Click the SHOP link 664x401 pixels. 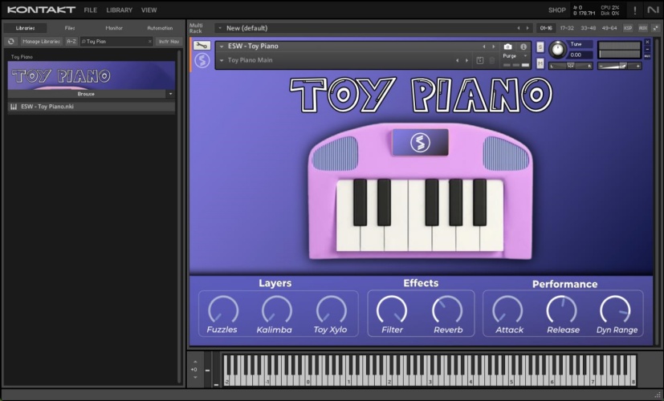(x=556, y=10)
